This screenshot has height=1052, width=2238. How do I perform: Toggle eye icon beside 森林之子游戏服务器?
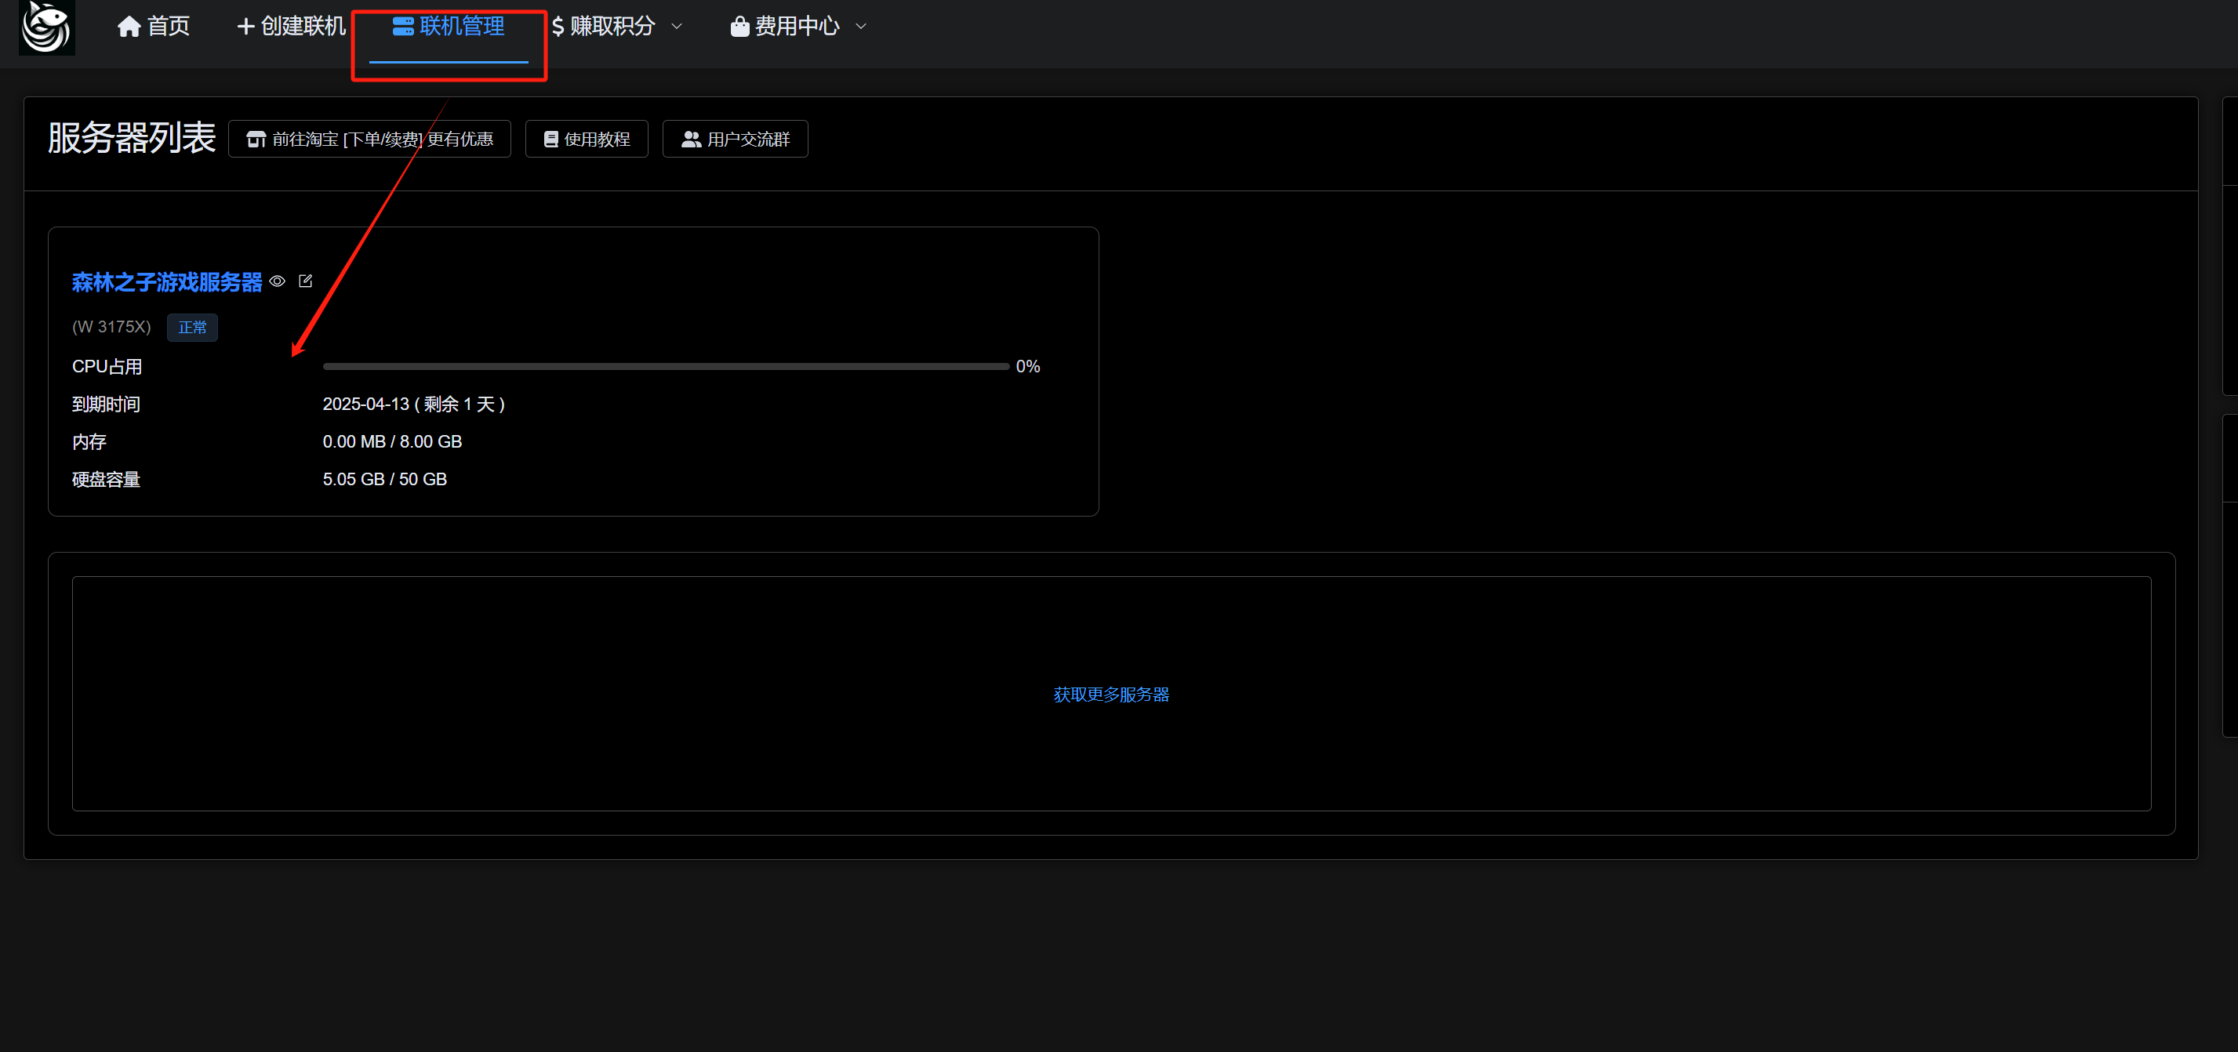[277, 281]
